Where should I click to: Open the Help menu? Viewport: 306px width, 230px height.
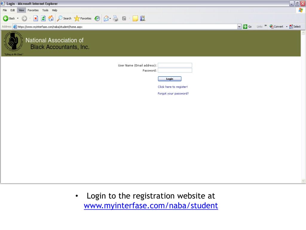[x=55, y=10]
